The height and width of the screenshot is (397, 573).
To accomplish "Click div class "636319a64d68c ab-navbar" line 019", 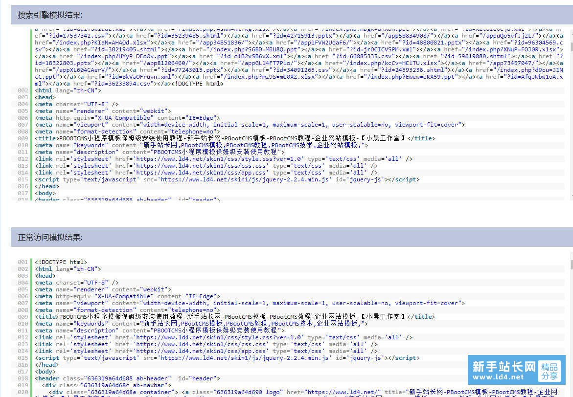I will coord(106,386).
